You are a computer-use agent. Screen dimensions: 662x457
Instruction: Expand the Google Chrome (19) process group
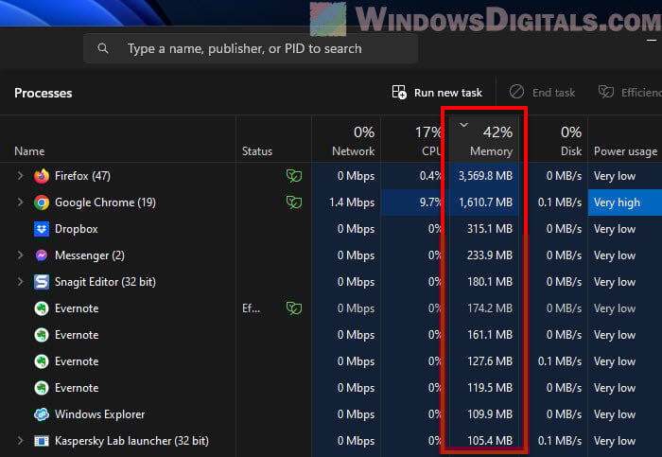tap(20, 202)
